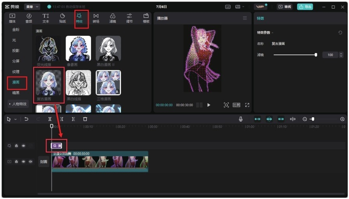The width and height of the screenshot is (349, 199).
Task: Click the 审阅 review button
Action: click(285, 7)
